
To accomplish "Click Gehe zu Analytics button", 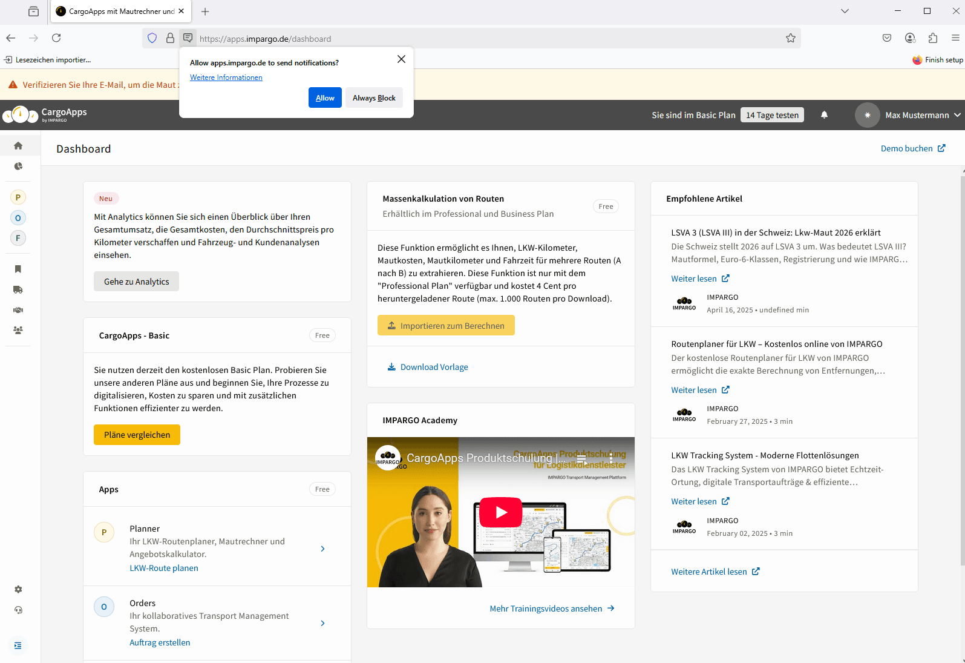I will pyautogui.click(x=136, y=282).
